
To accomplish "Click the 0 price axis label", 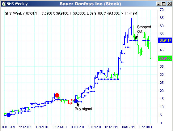I will (x=161, y=123).
